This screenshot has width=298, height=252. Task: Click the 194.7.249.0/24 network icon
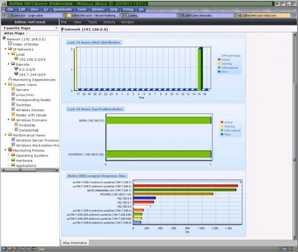point(16,74)
